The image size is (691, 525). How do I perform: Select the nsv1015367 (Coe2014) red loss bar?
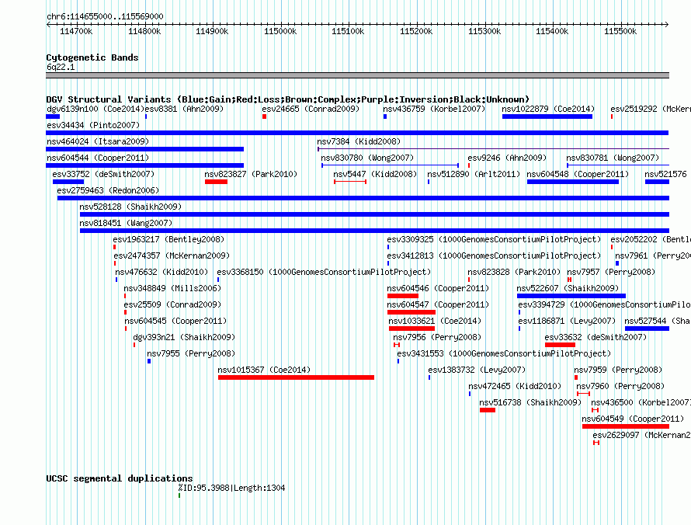(296, 377)
